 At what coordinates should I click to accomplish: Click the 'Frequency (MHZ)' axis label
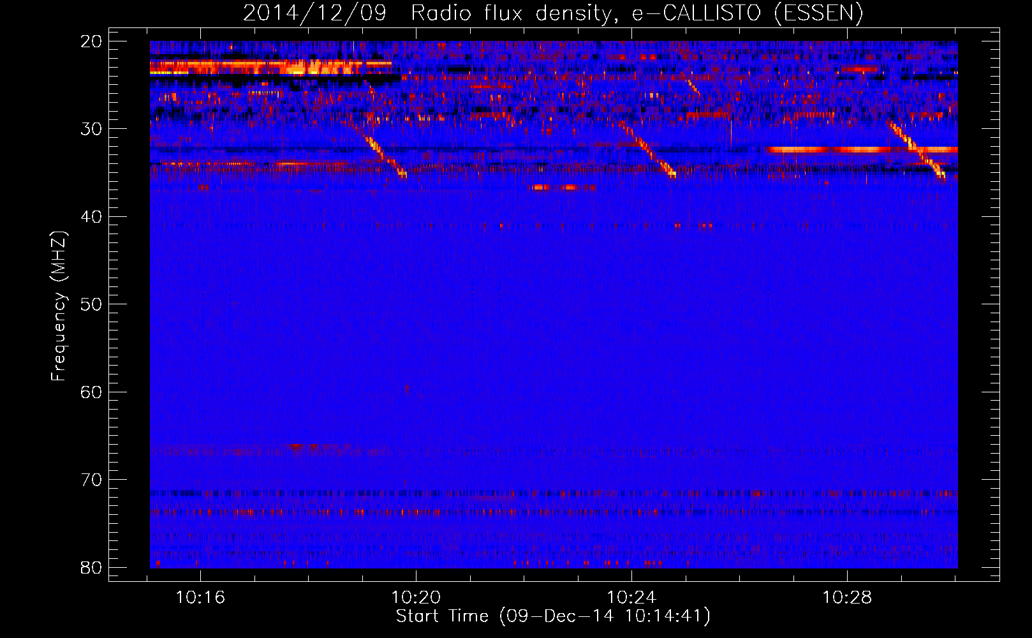pyautogui.click(x=59, y=306)
